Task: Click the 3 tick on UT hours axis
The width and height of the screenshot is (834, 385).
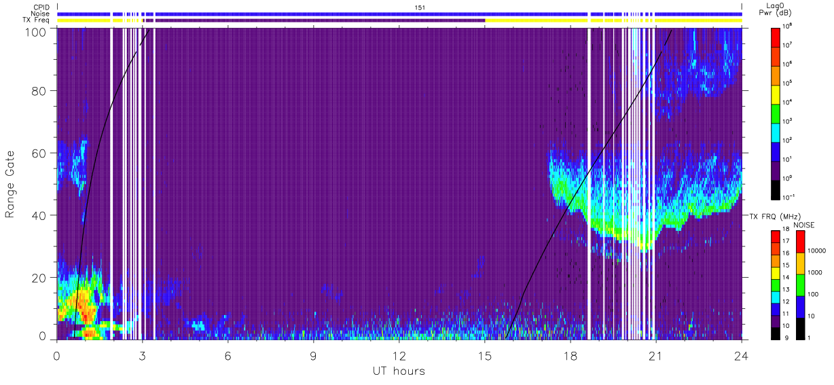Action: point(143,355)
